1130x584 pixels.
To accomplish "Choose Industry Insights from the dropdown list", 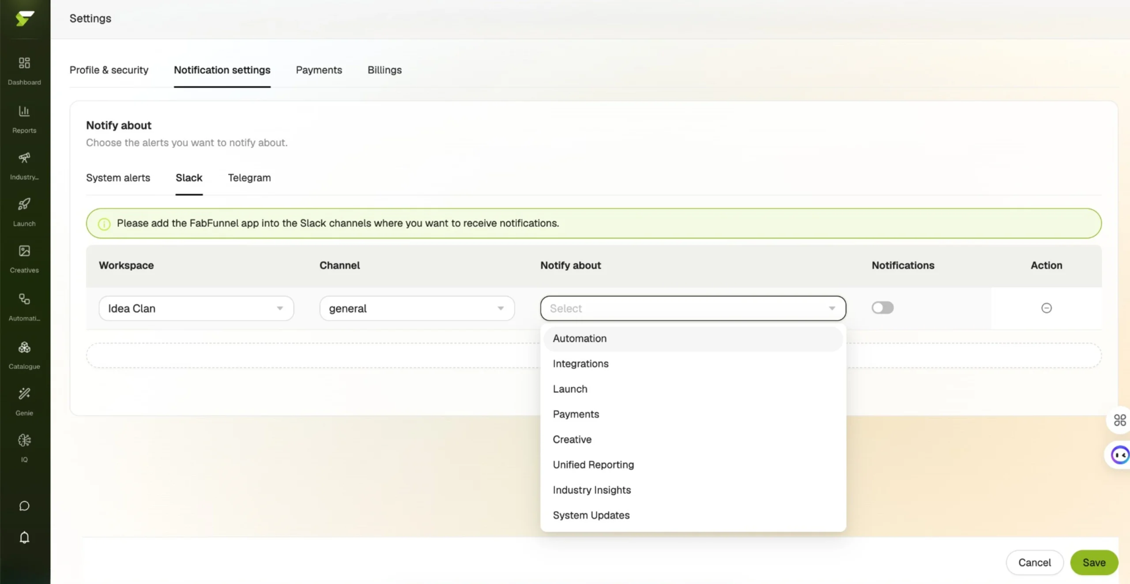I will click(693, 490).
